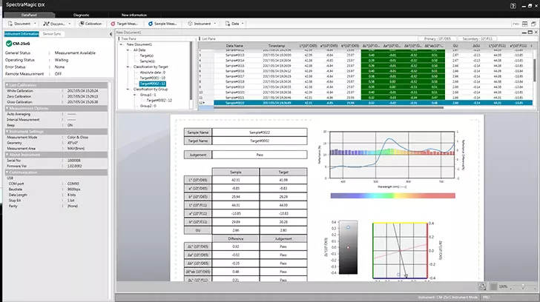Select Target(s) in the tree
The image size is (540, 302).
tap(146, 56)
